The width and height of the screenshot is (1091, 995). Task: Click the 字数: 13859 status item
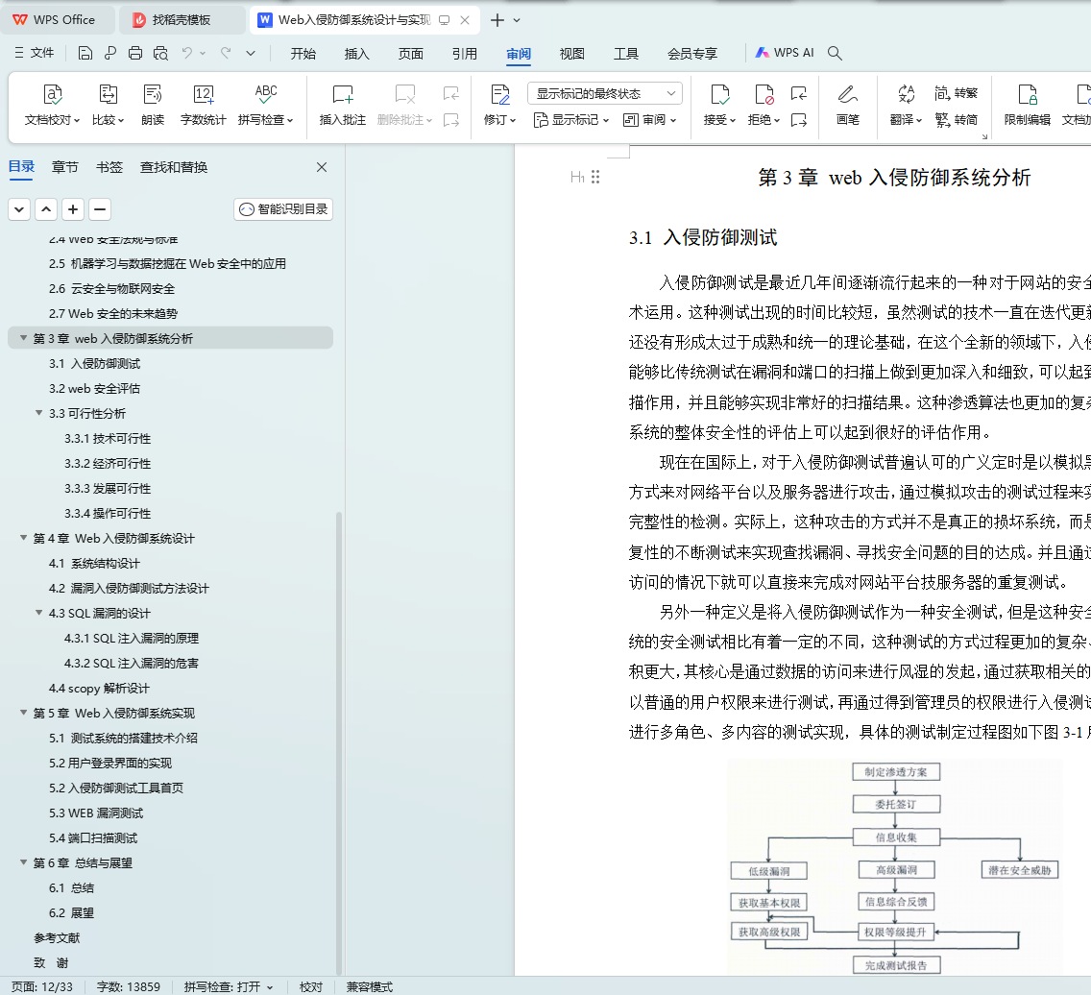[x=128, y=986]
